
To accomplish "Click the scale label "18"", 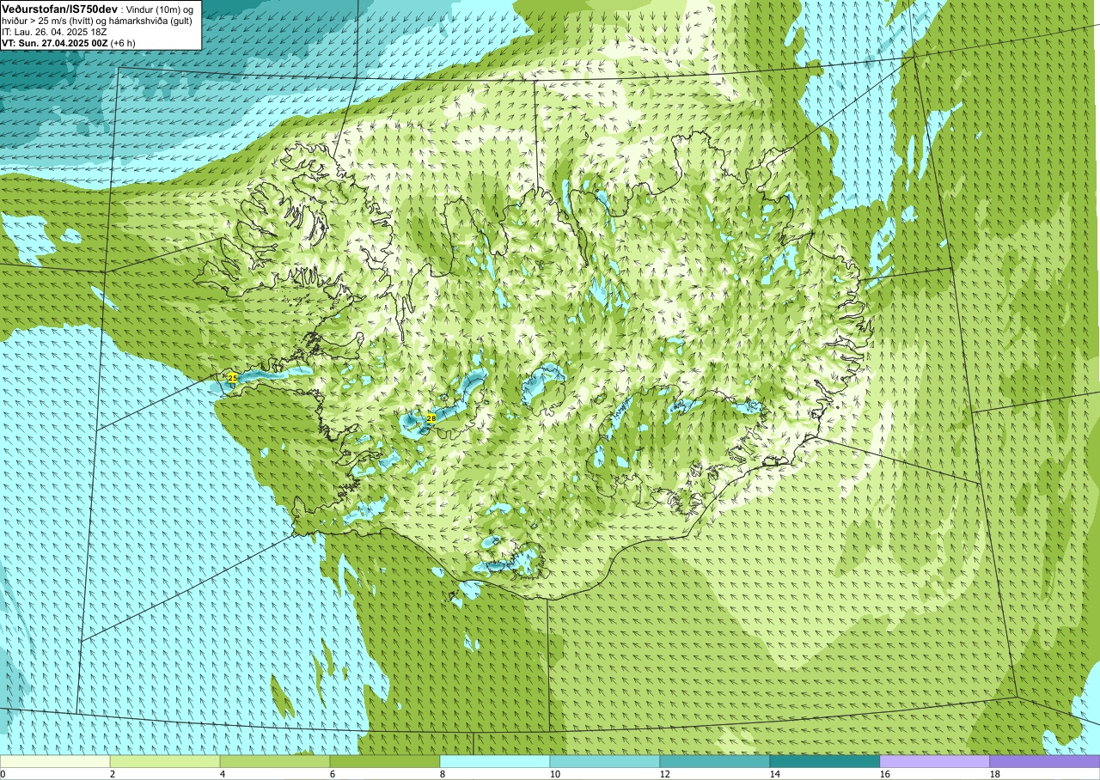I will pyautogui.click(x=995, y=774).
